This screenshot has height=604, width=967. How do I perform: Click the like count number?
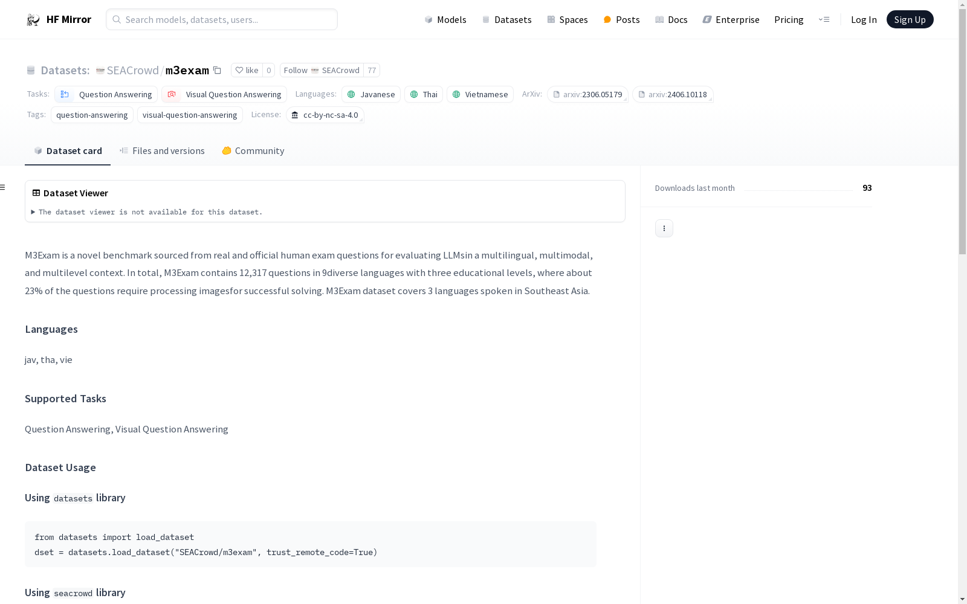pyautogui.click(x=269, y=70)
